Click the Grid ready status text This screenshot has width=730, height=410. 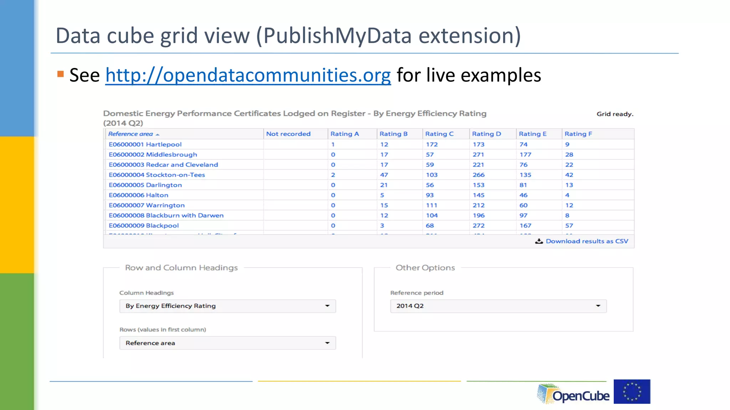tap(615, 114)
